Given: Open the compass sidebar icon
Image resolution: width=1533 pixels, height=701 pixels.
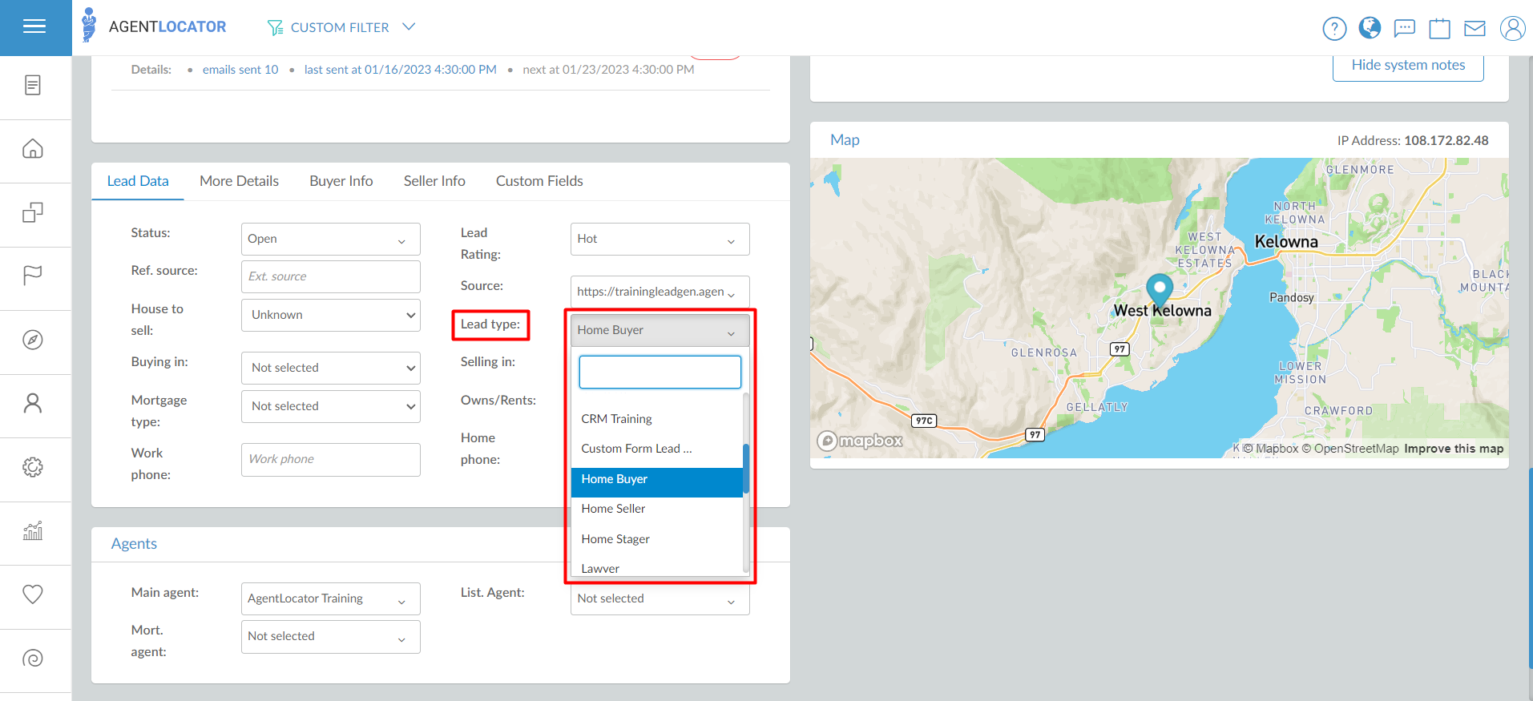Looking at the screenshot, I should (33, 340).
